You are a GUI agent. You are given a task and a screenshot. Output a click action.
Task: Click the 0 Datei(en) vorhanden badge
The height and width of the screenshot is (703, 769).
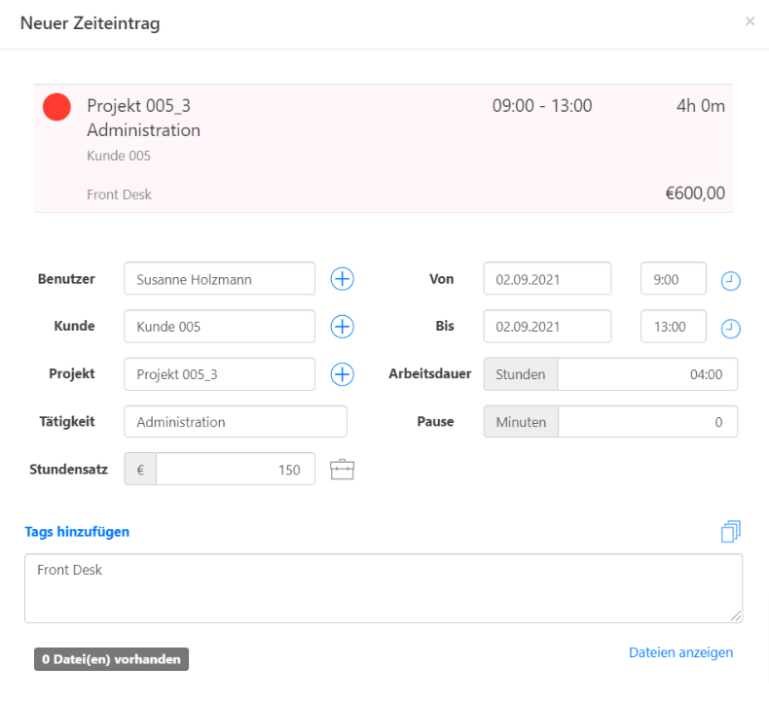[111, 659]
